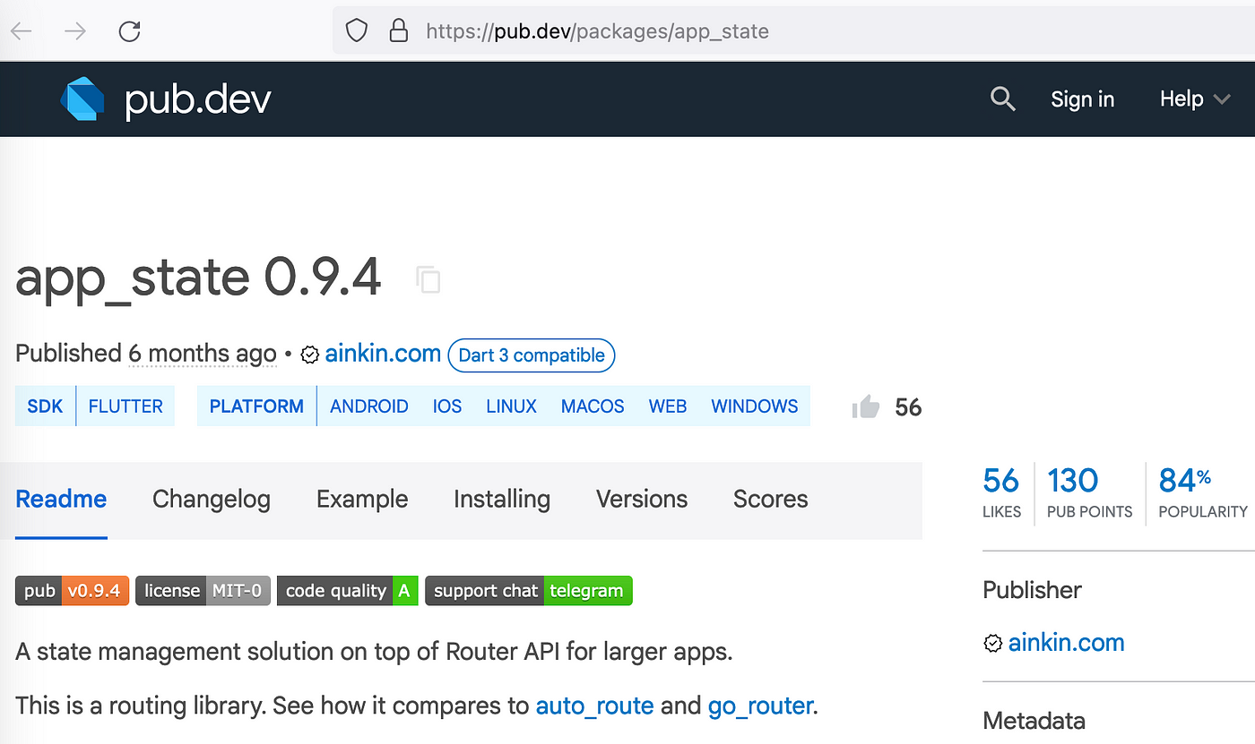This screenshot has width=1255, height=744.
Task: Click the Sign in link
Action: tap(1082, 99)
